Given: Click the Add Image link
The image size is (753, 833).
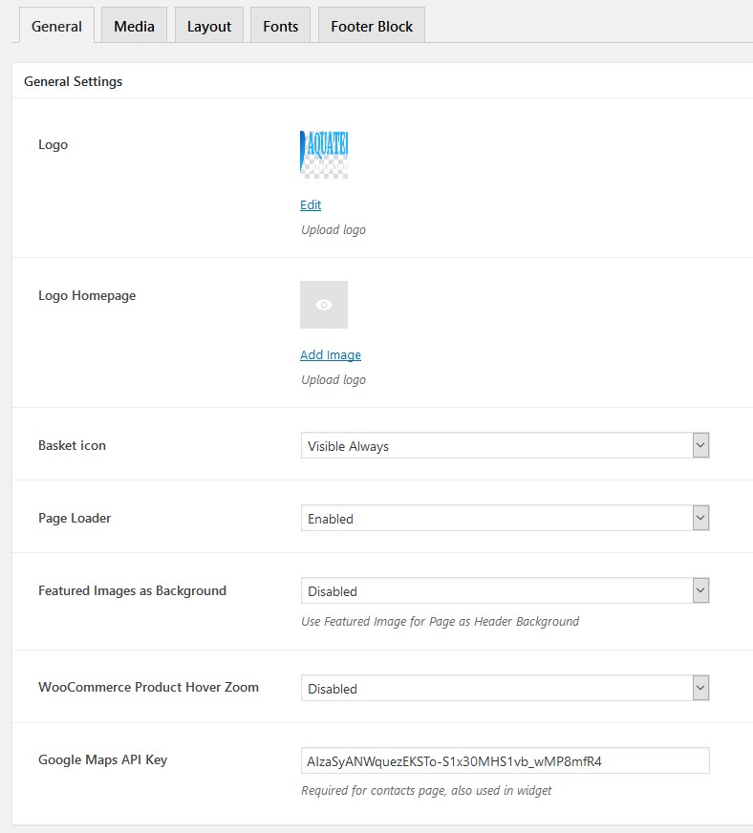Looking at the screenshot, I should click(x=331, y=354).
